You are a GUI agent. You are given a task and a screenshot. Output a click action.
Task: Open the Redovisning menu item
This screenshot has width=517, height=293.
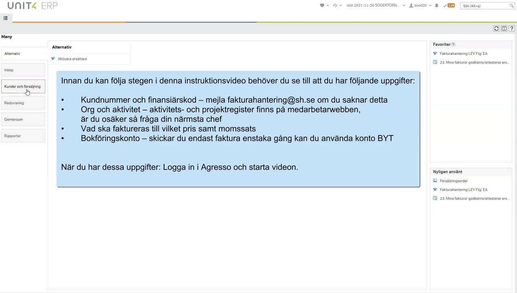[x=23, y=103]
